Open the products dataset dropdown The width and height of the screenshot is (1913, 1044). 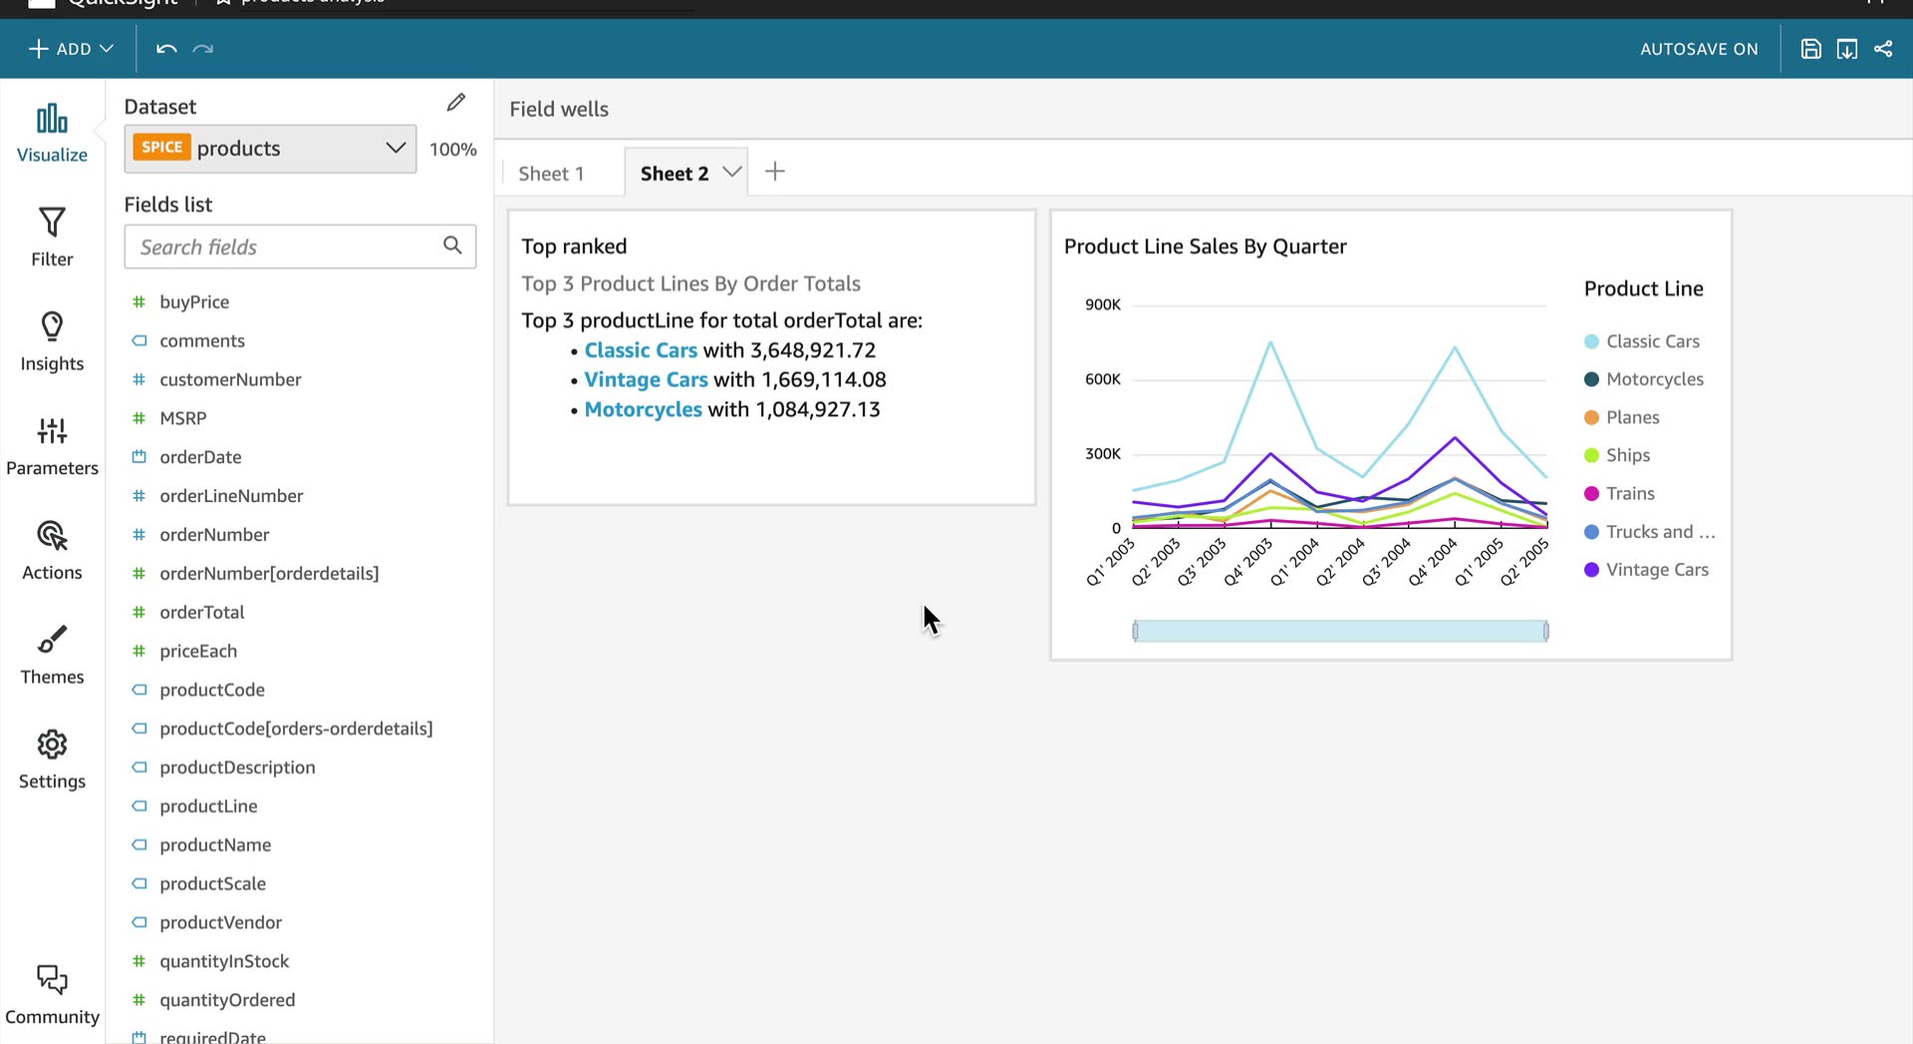(x=270, y=148)
